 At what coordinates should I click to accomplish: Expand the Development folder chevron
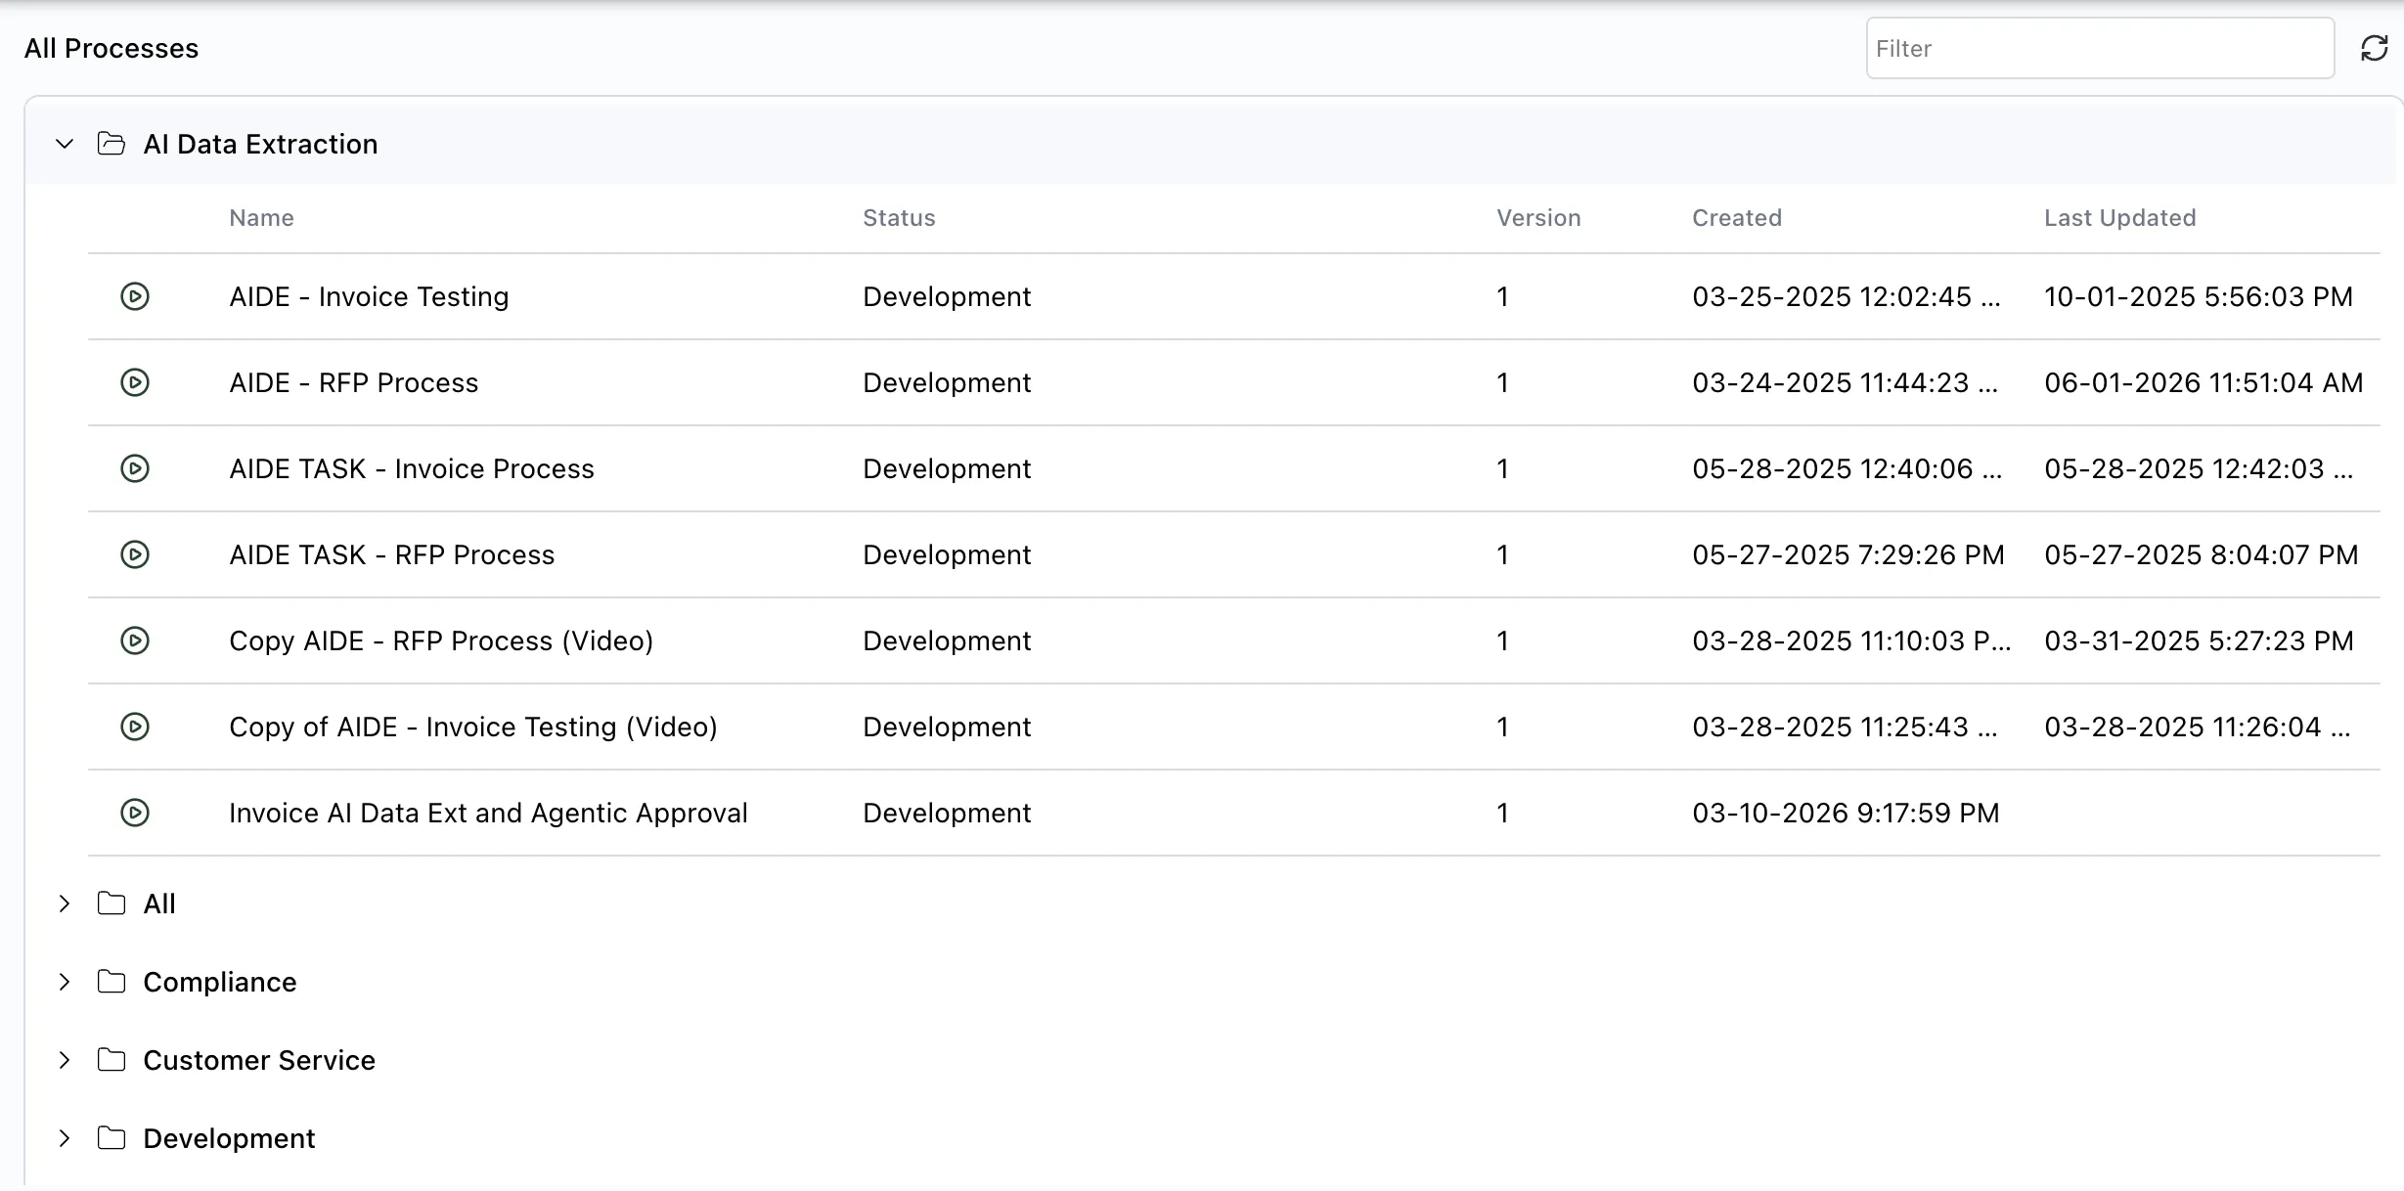coord(65,1138)
